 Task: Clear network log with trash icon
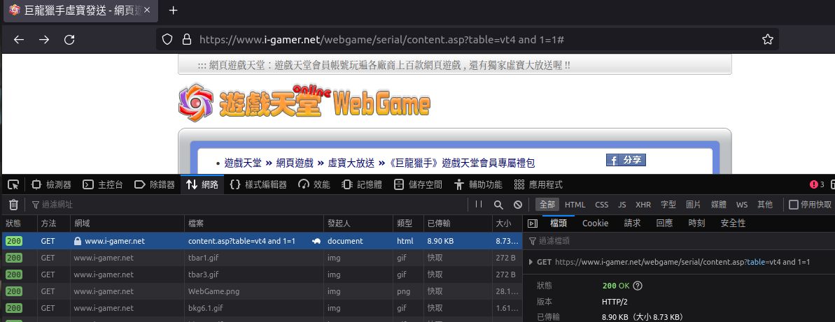pyautogui.click(x=14, y=205)
